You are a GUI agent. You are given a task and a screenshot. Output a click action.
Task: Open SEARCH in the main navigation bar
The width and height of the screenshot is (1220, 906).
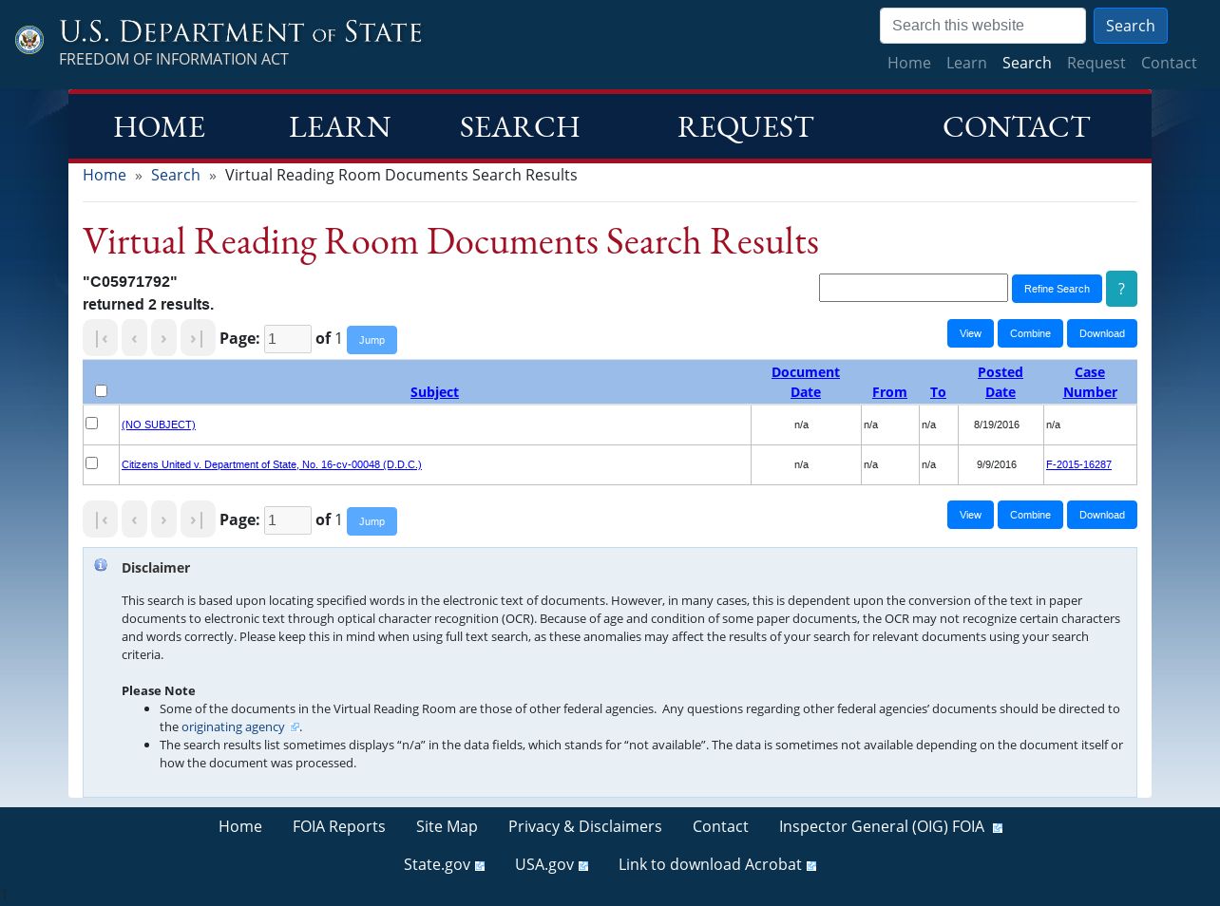[x=520, y=126]
